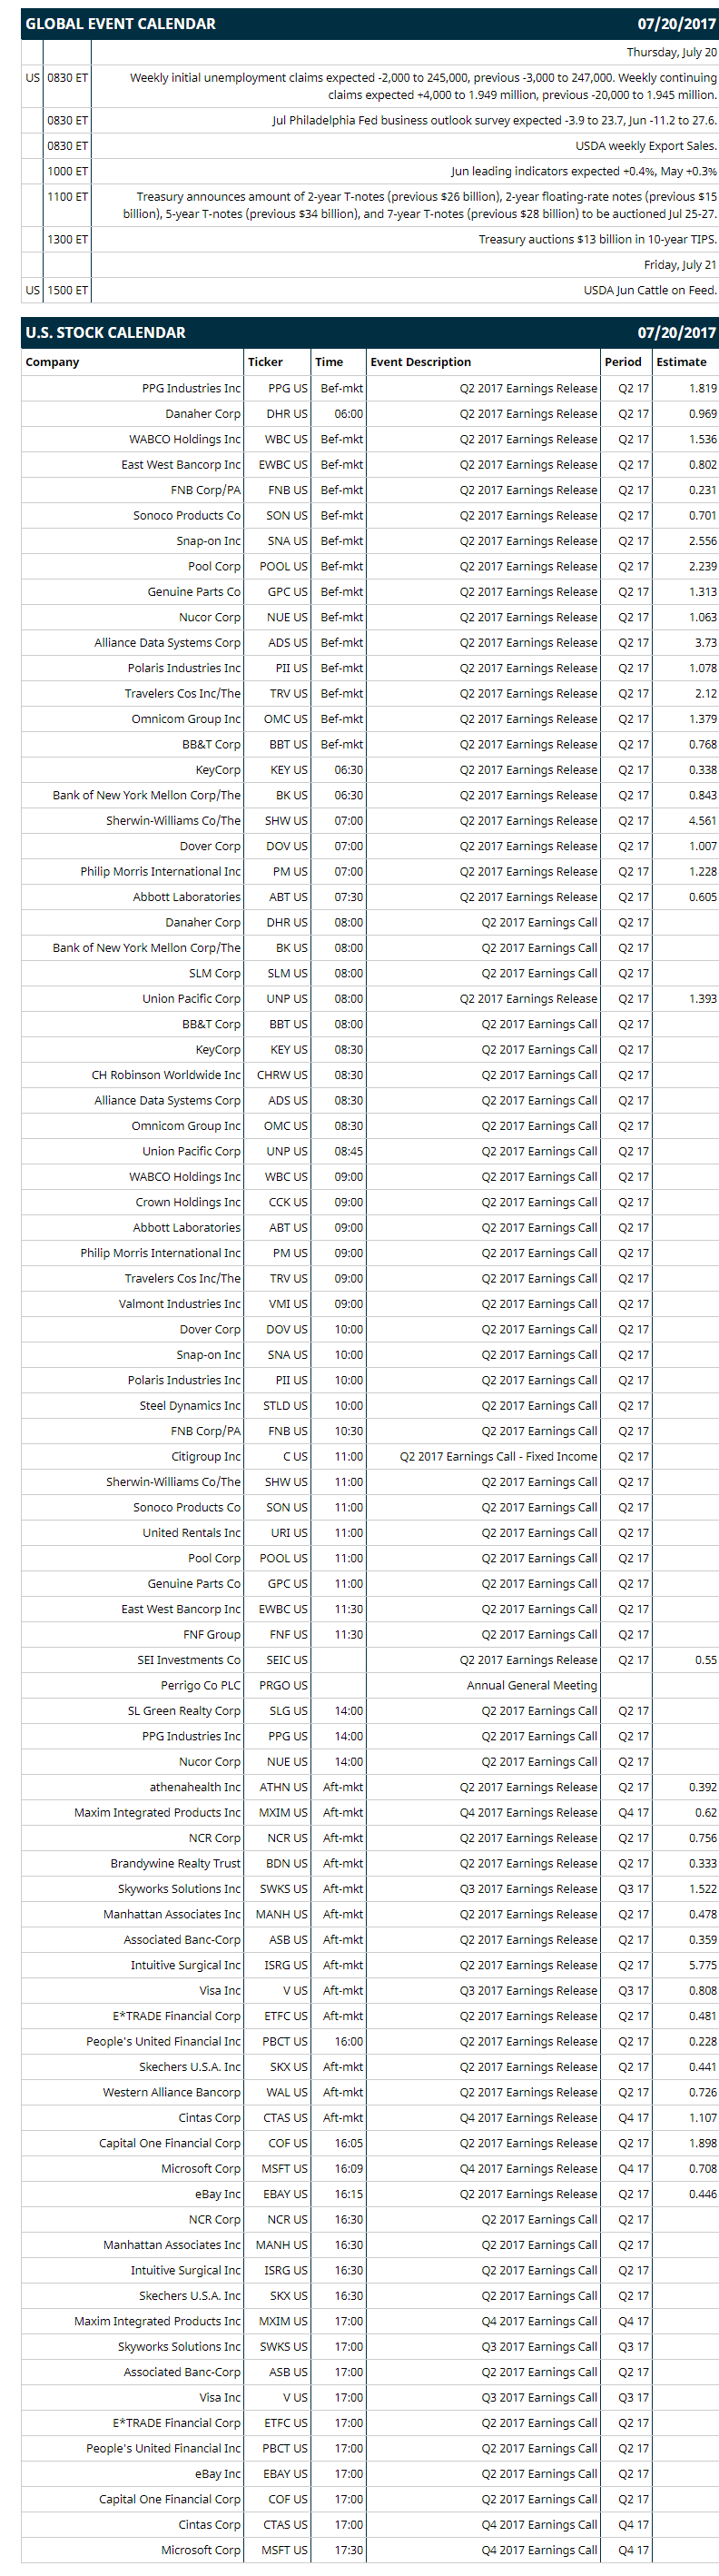Click the USDA Jun Cattle on Feed entry
The width and height of the screenshot is (719, 2576).
[650, 291]
